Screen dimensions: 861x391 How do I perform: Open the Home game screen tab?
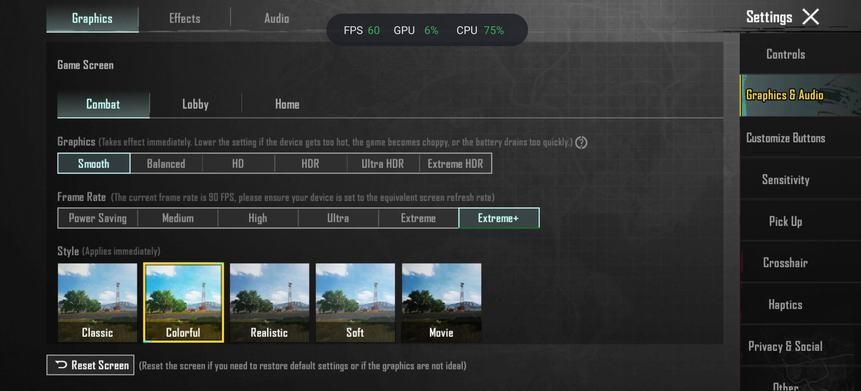coord(287,105)
